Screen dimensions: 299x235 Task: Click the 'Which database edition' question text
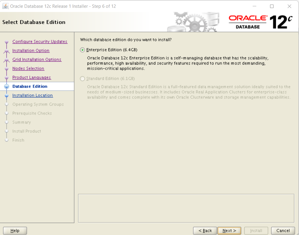(x=126, y=40)
